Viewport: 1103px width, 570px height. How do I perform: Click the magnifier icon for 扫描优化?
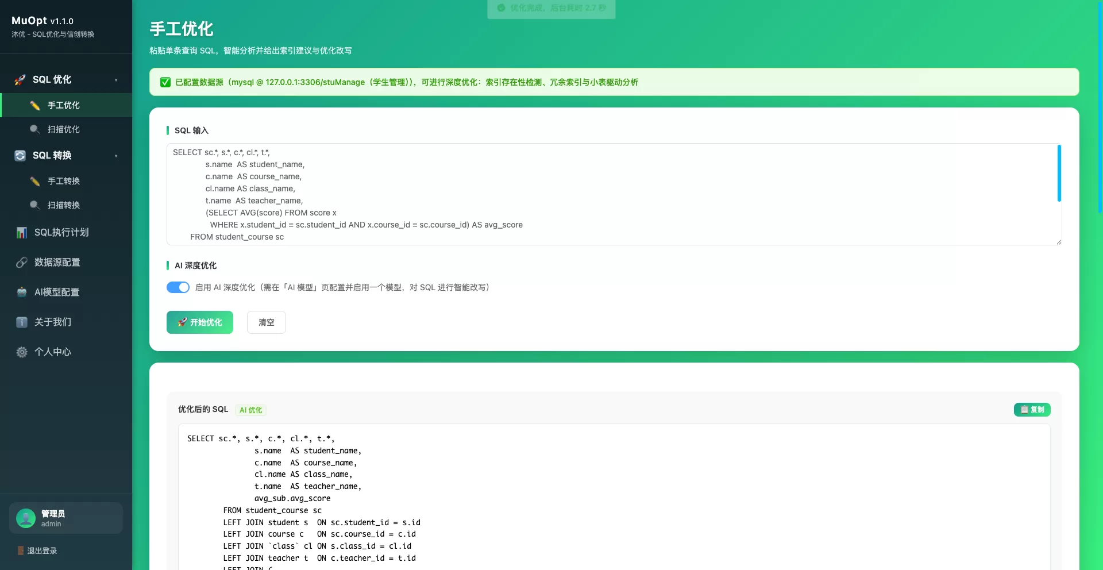(x=35, y=129)
